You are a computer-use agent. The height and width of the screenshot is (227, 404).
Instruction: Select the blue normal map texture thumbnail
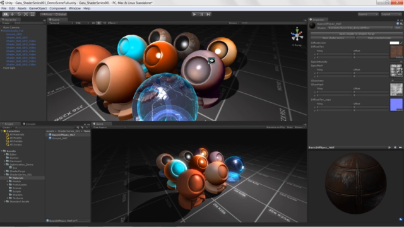(396, 105)
